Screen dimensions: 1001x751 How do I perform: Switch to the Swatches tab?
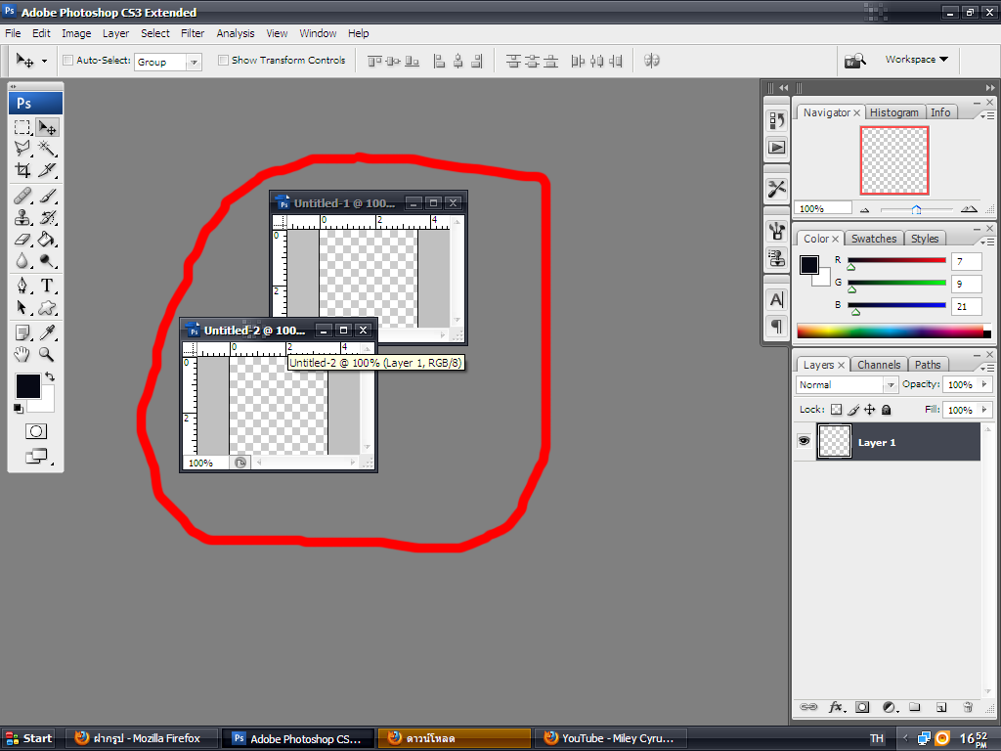tap(874, 239)
